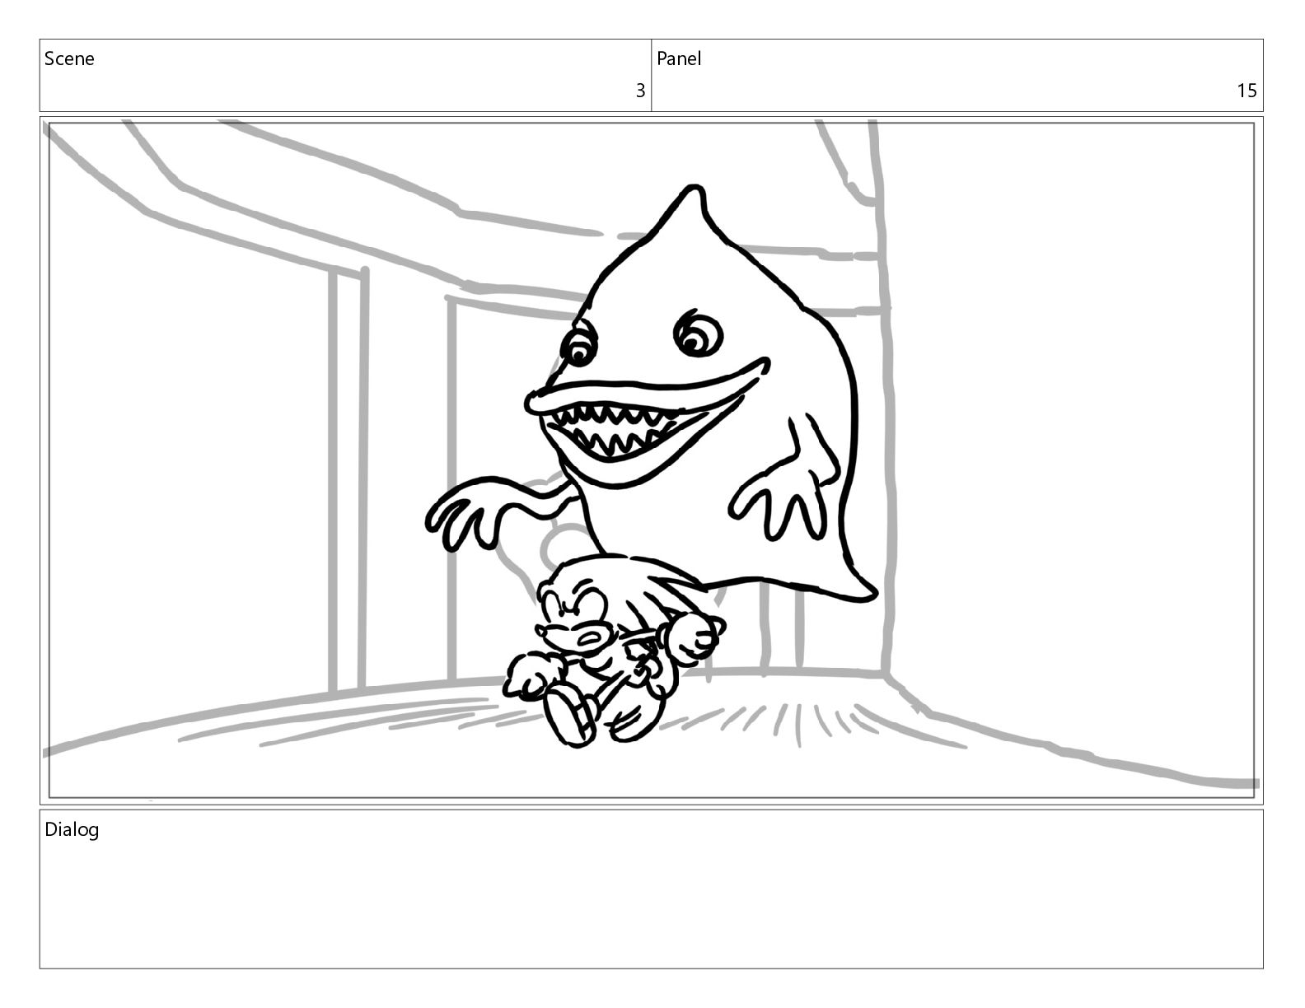Click the Dialog label text
The width and height of the screenshot is (1305, 1008).
click(72, 829)
